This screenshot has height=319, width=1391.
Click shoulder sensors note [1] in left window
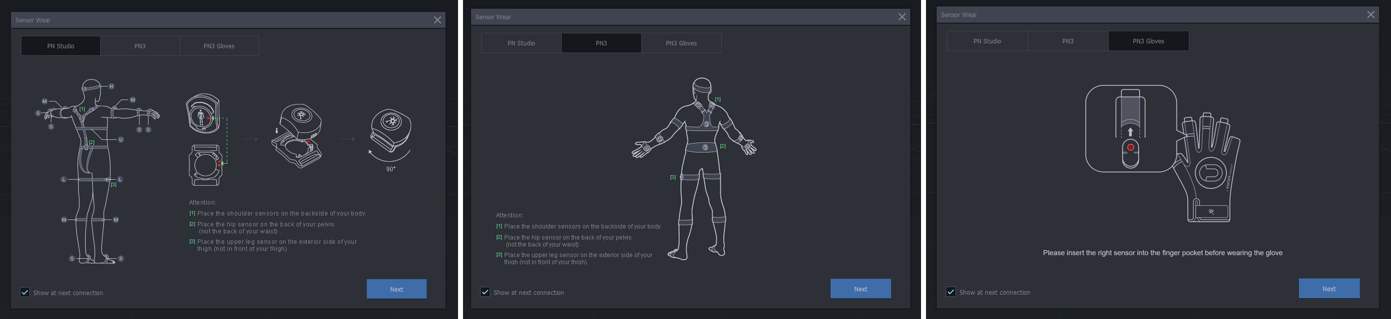[278, 213]
